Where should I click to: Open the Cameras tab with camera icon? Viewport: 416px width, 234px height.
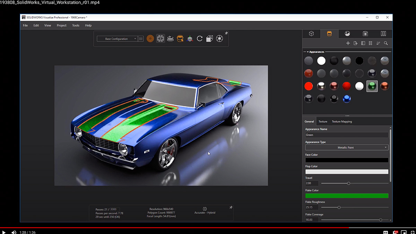(x=365, y=34)
